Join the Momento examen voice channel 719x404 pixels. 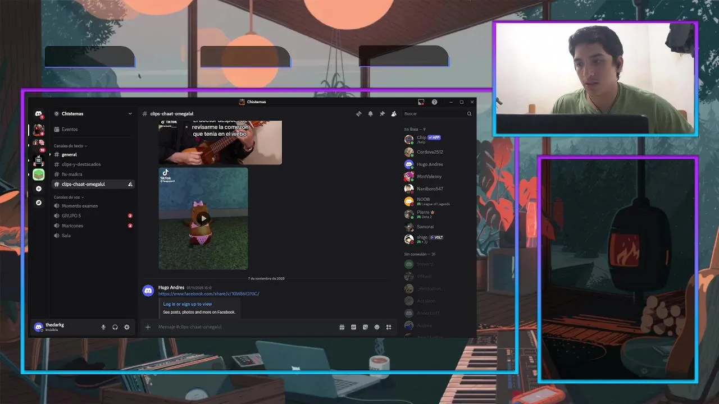[x=93, y=206]
